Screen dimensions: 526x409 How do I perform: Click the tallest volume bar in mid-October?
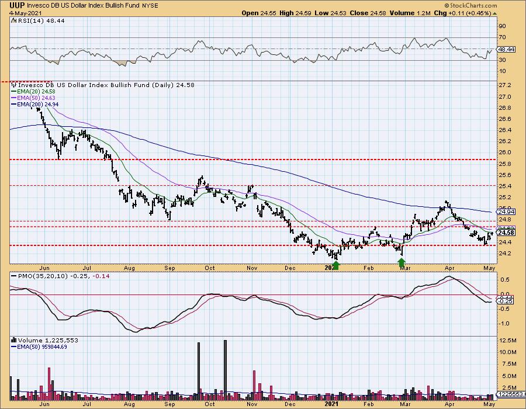click(225, 370)
